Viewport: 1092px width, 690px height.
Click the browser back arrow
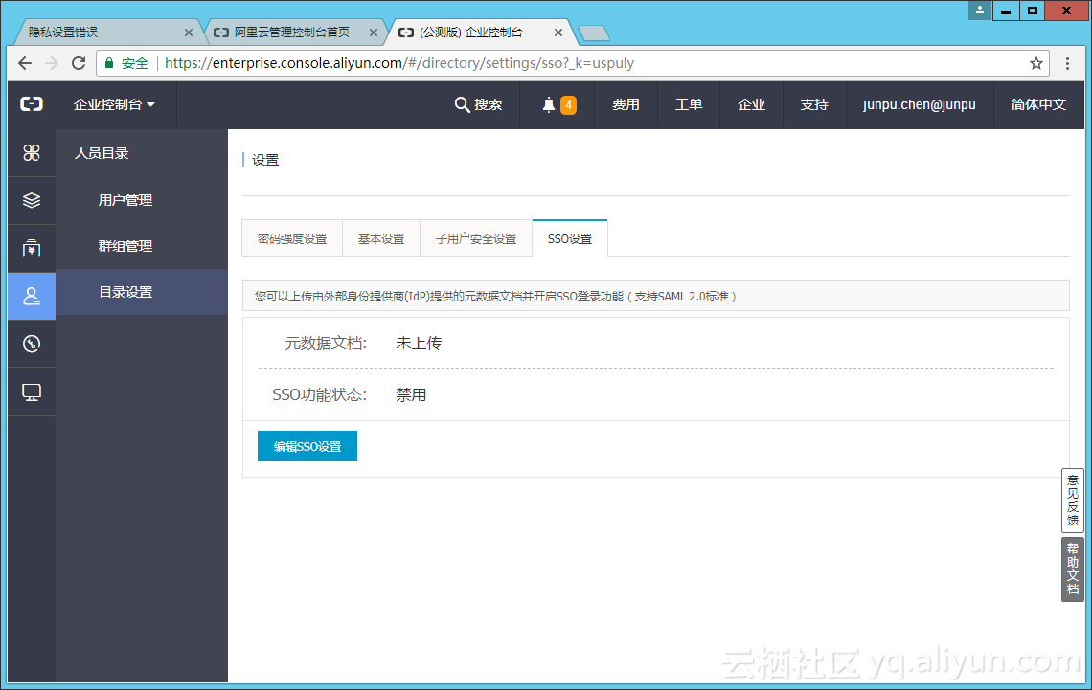[x=25, y=63]
